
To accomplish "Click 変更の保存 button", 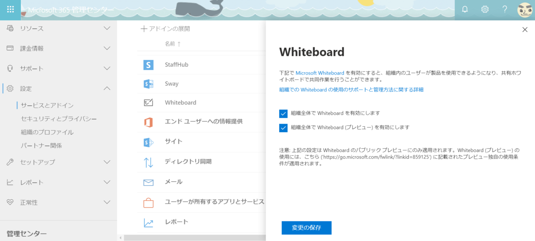I will (306, 228).
